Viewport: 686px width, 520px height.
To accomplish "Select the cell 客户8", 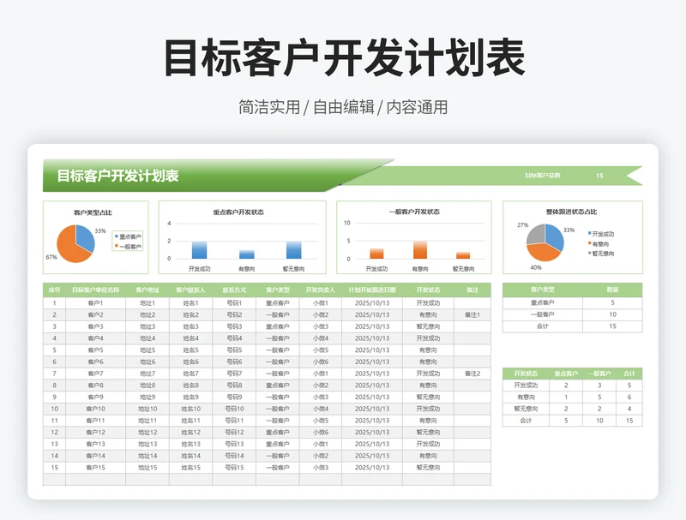I will tap(95, 386).
